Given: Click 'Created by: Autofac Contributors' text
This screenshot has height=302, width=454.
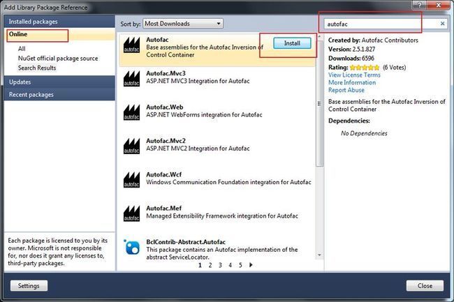Looking at the screenshot, I should [x=373, y=40].
